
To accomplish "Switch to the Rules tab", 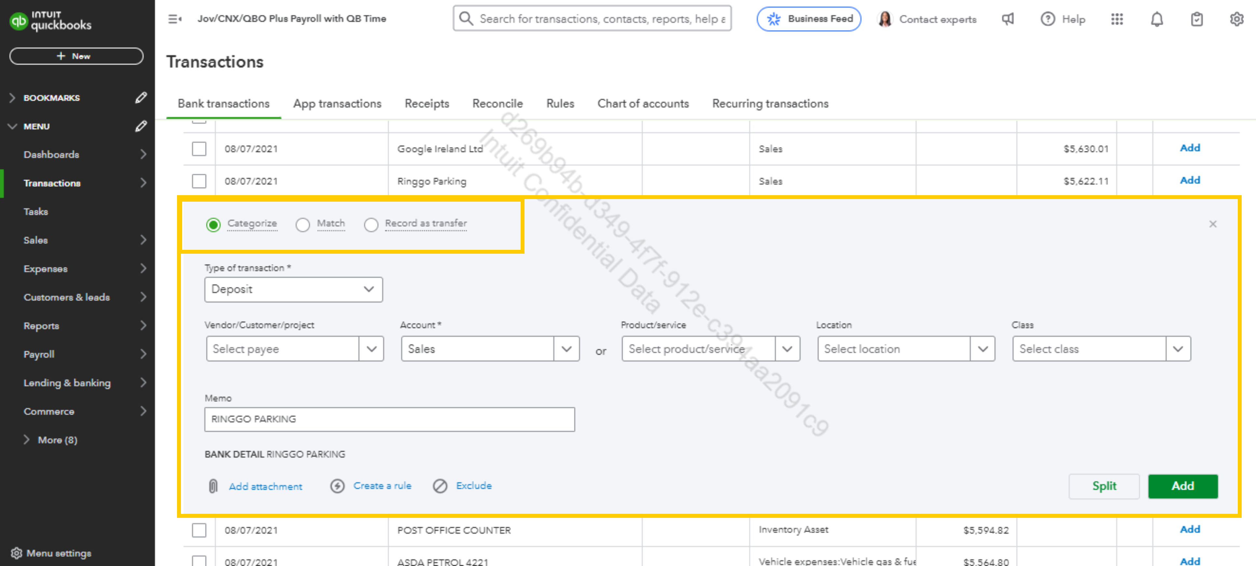I will tap(560, 104).
